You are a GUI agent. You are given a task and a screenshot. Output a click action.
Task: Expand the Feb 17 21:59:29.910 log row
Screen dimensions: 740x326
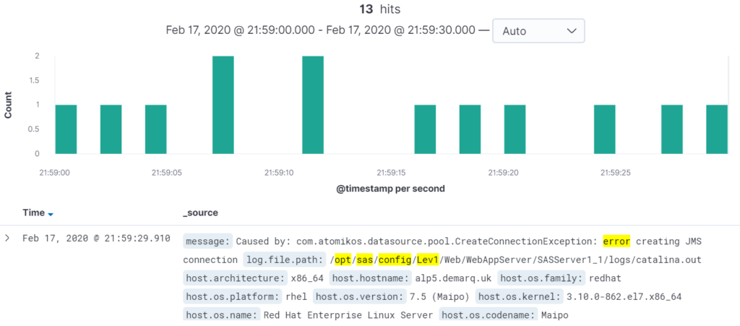point(7,238)
